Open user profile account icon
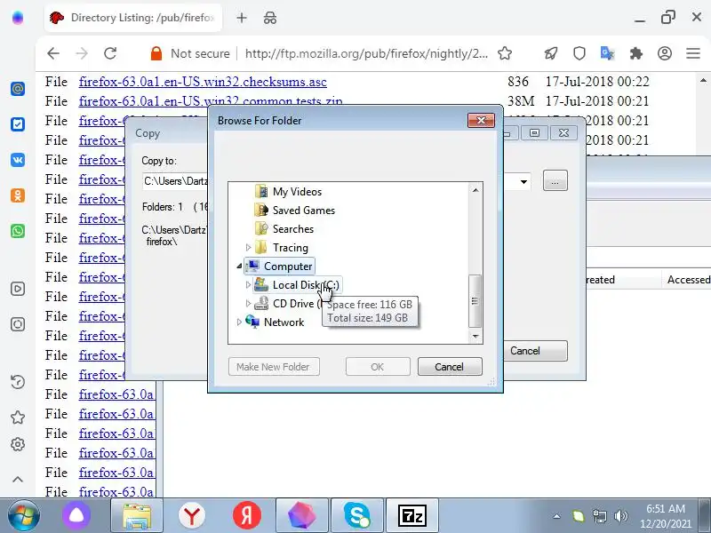This screenshot has width=711, height=533. (x=665, y=53)
